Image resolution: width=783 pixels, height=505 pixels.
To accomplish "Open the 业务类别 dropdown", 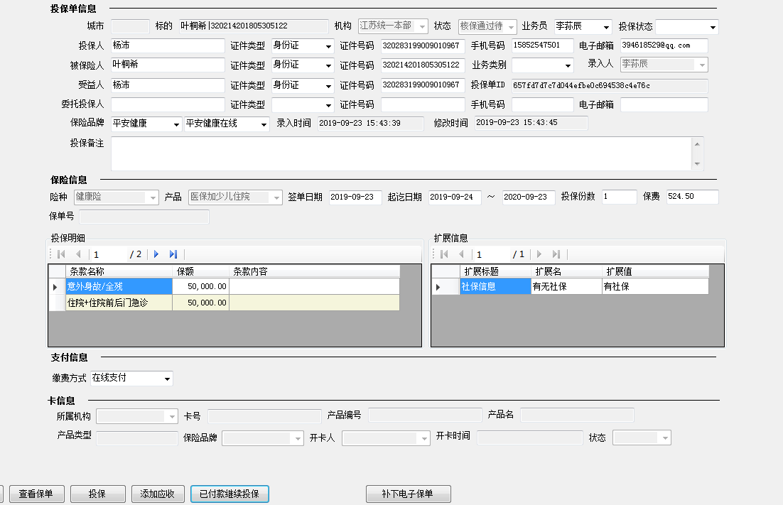I will 567,65.
